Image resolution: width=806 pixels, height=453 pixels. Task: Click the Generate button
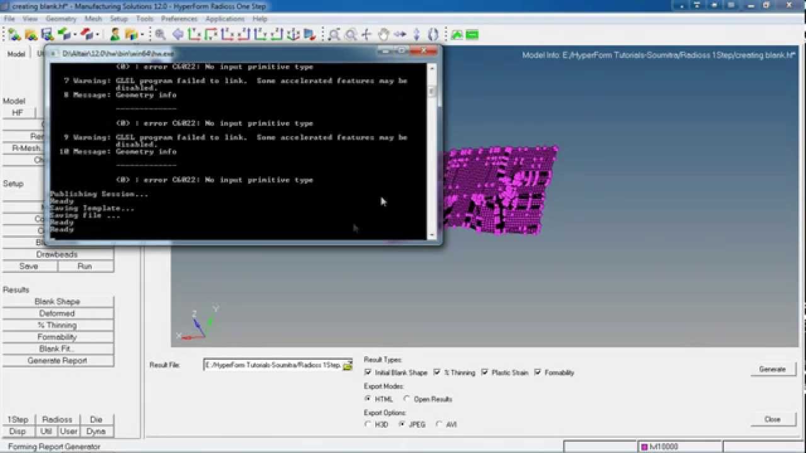pyautogui.click(x=773, y=369)
